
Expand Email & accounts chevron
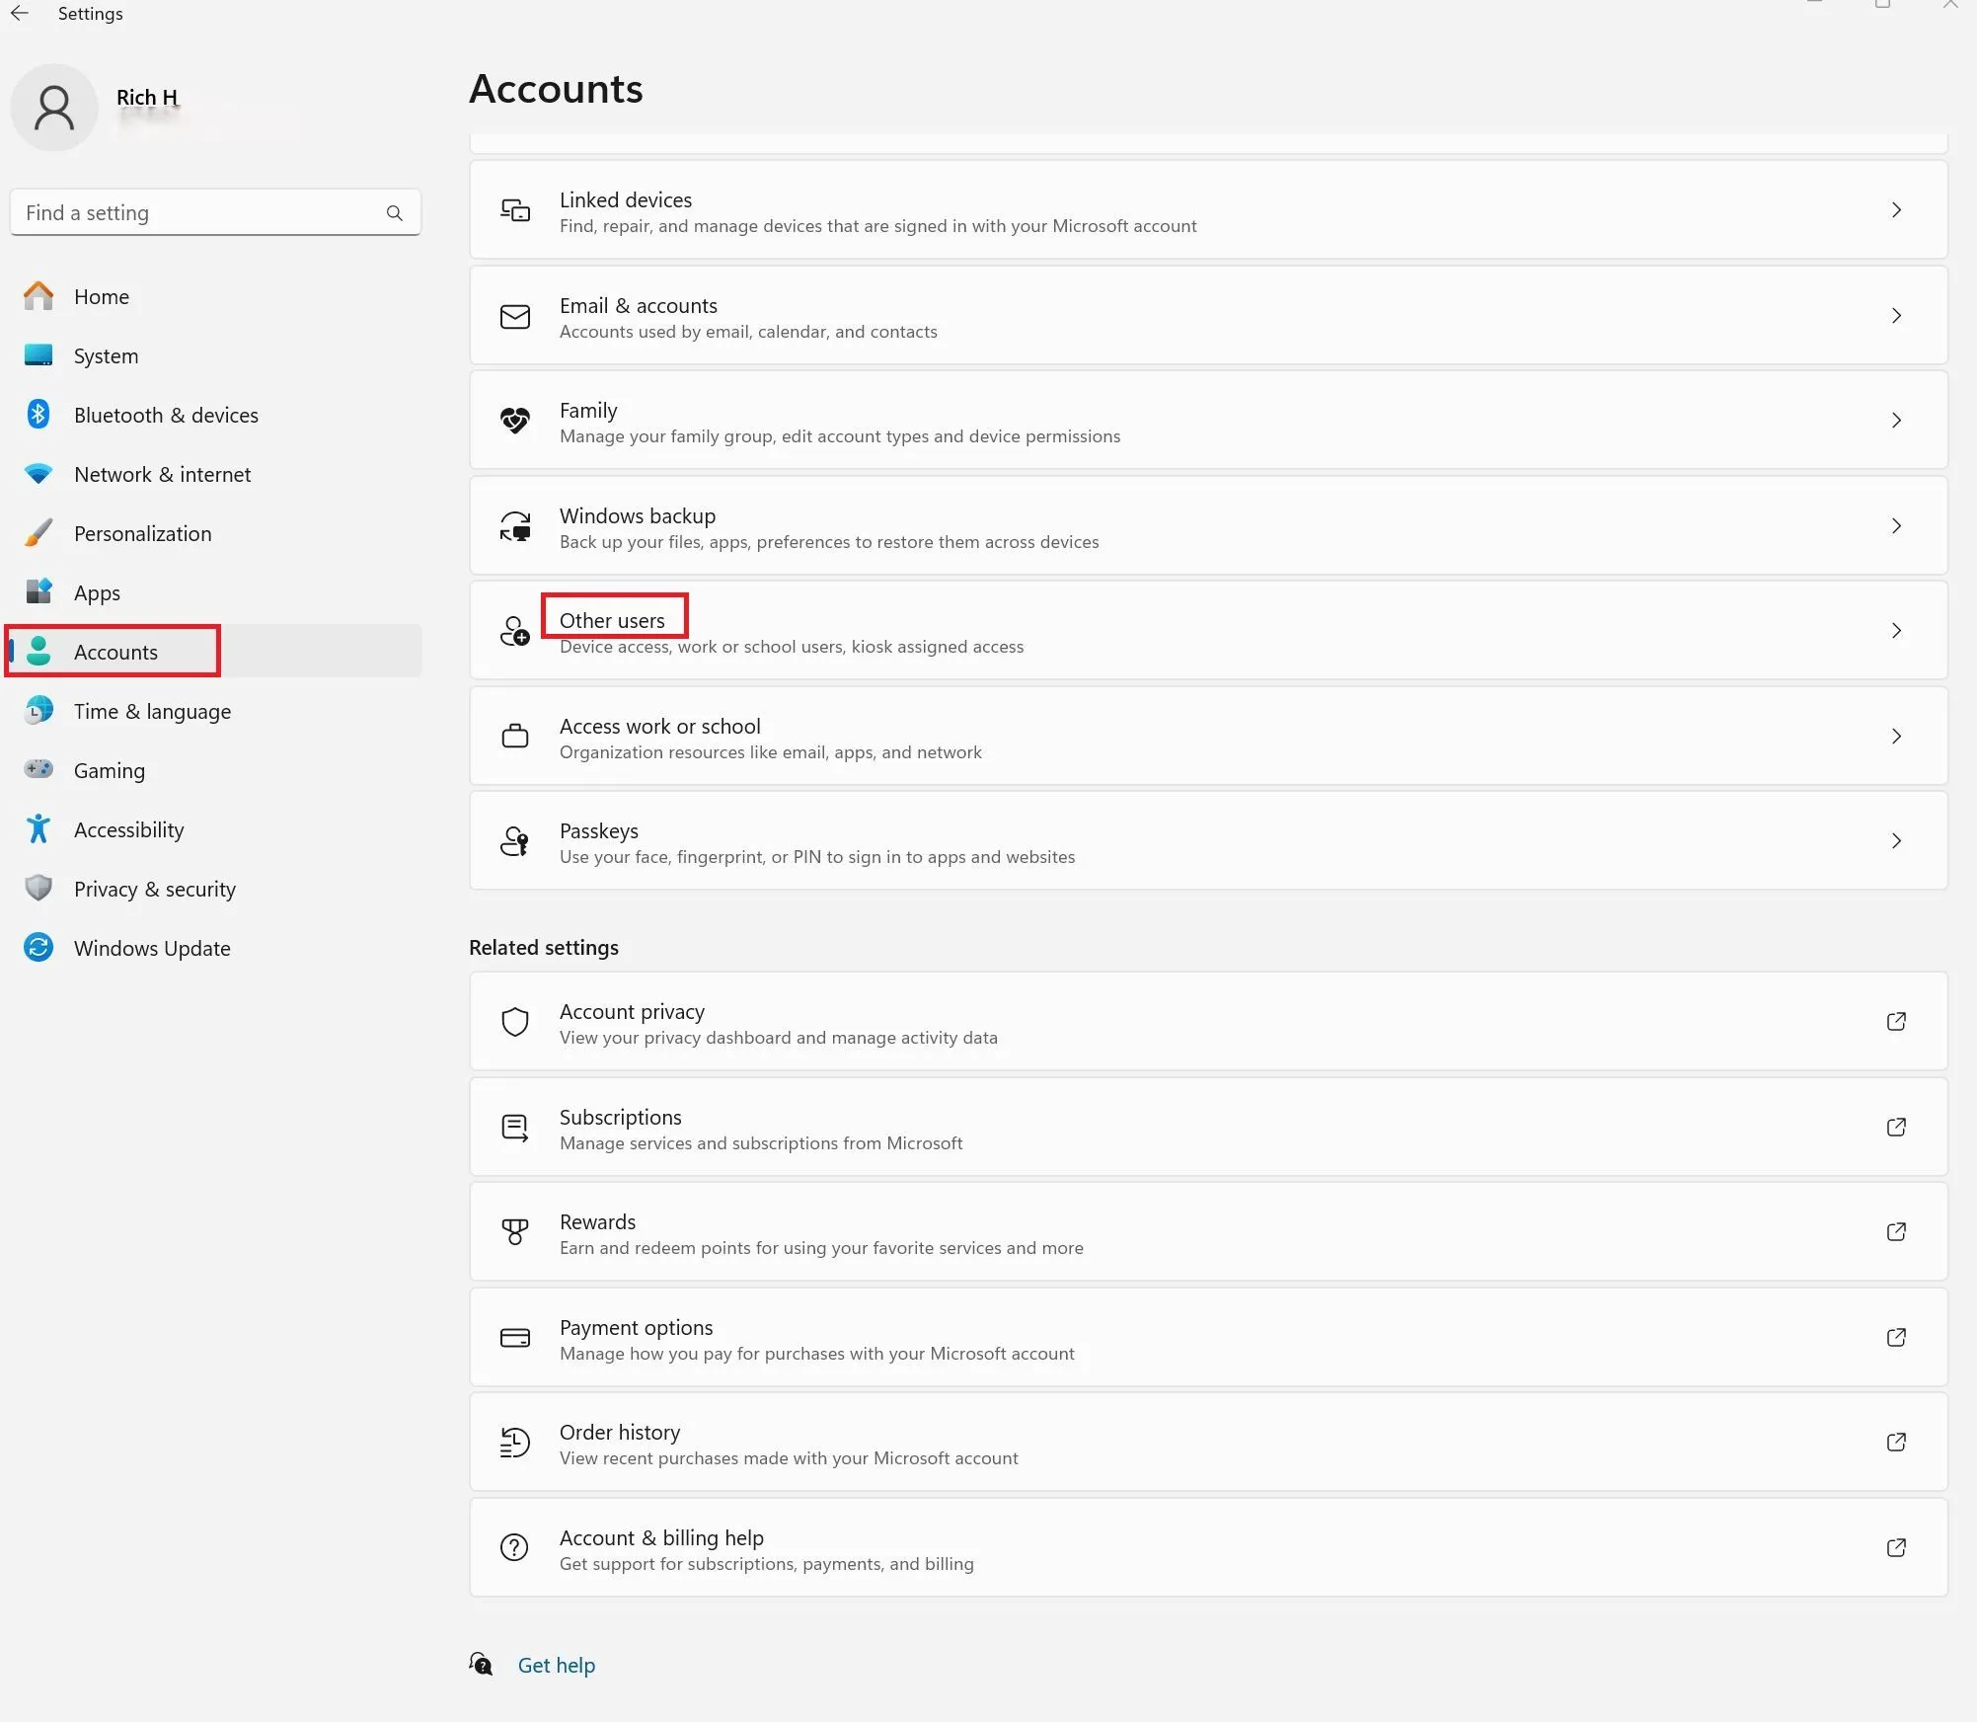tap(1895, 316)
